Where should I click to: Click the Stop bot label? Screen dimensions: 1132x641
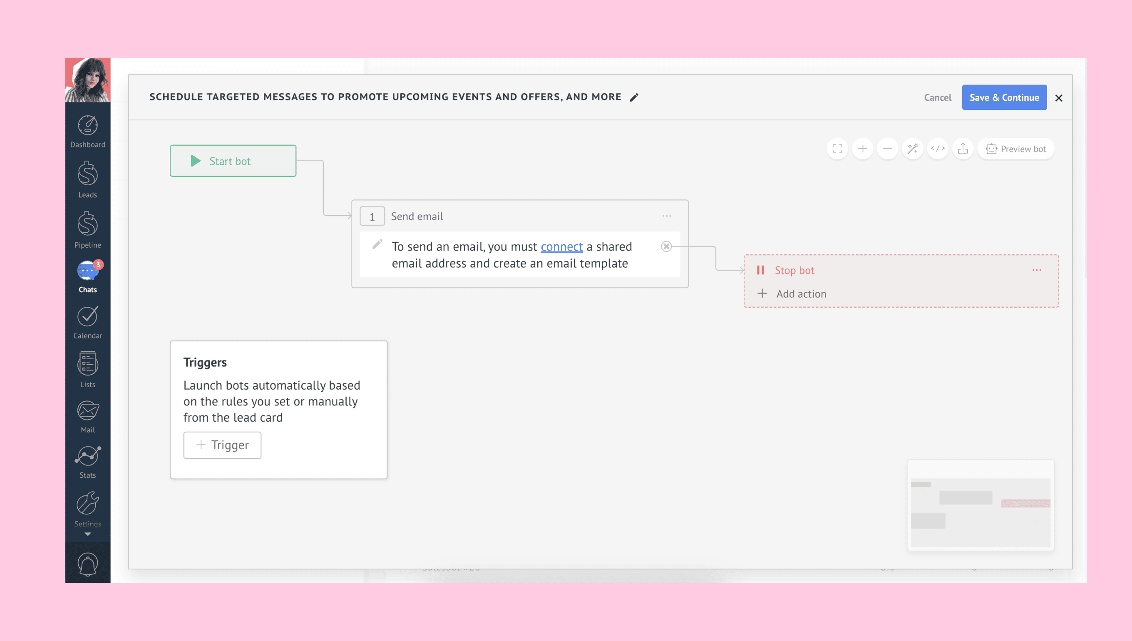(x=794, y=270)
